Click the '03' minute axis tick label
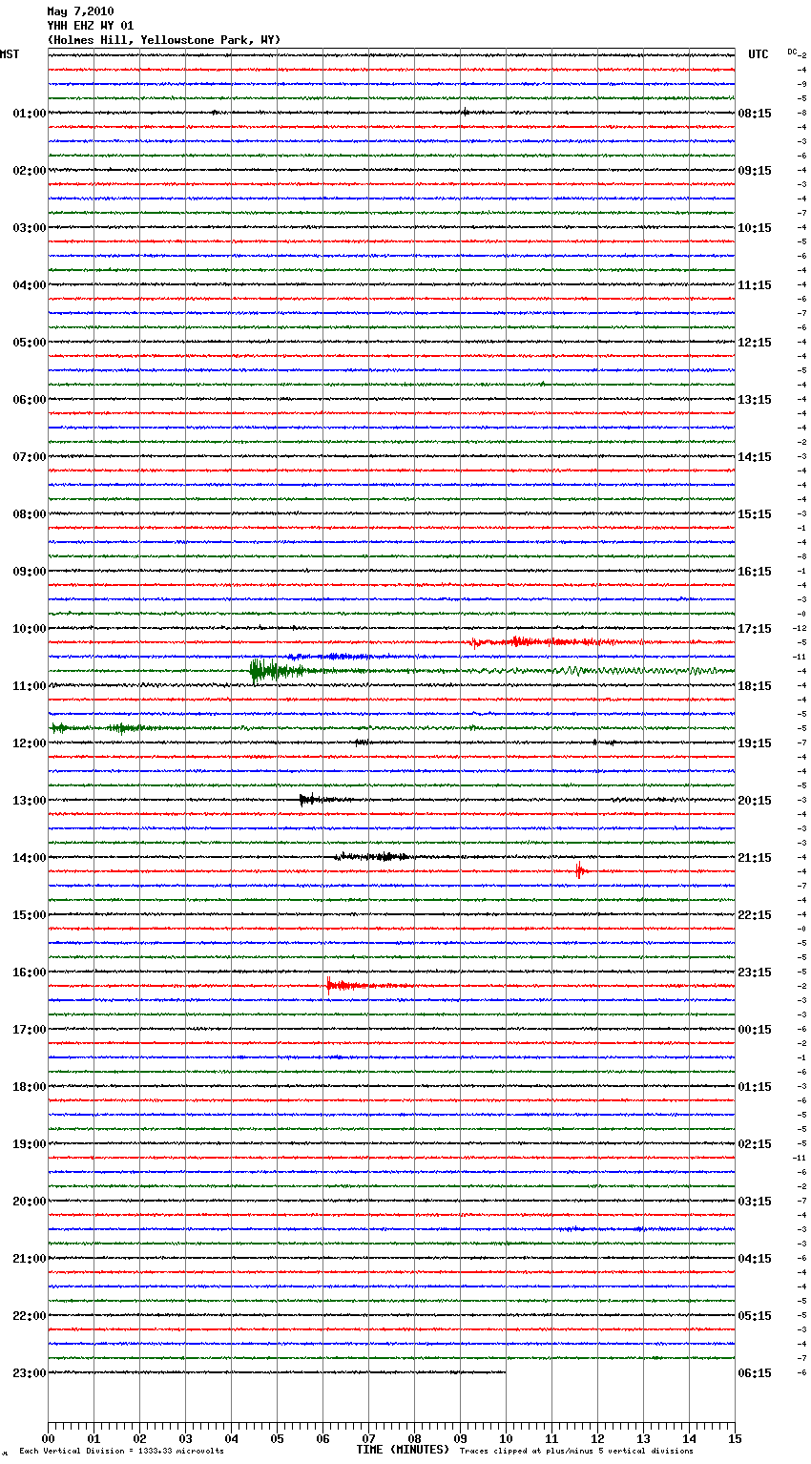Image resolution: width=811 pixels, height=1464 pixels. (x=185, y=1438)
